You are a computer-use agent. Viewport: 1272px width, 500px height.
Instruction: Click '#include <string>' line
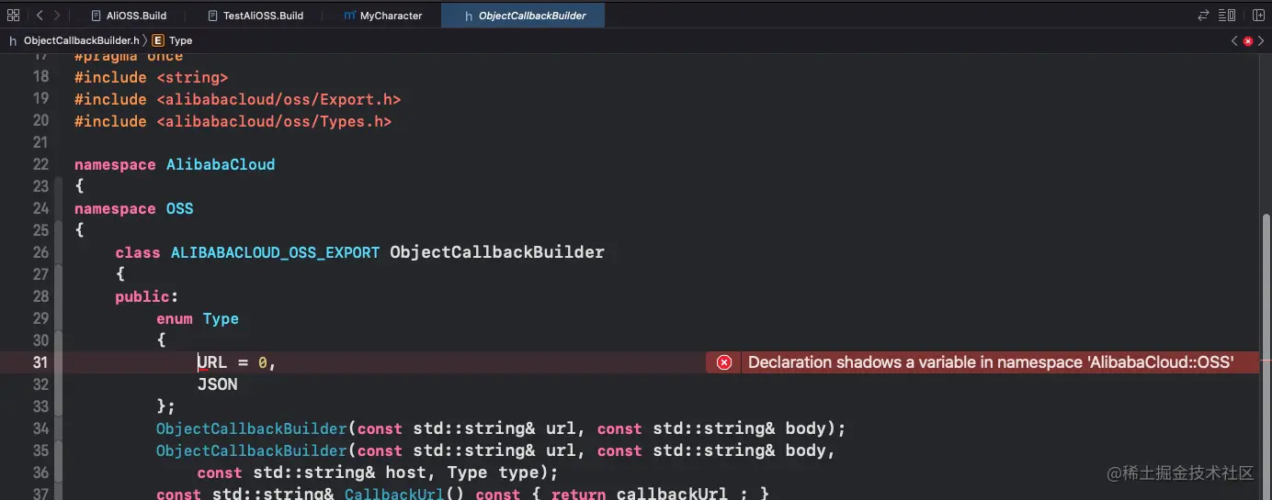tap(151, 77)
